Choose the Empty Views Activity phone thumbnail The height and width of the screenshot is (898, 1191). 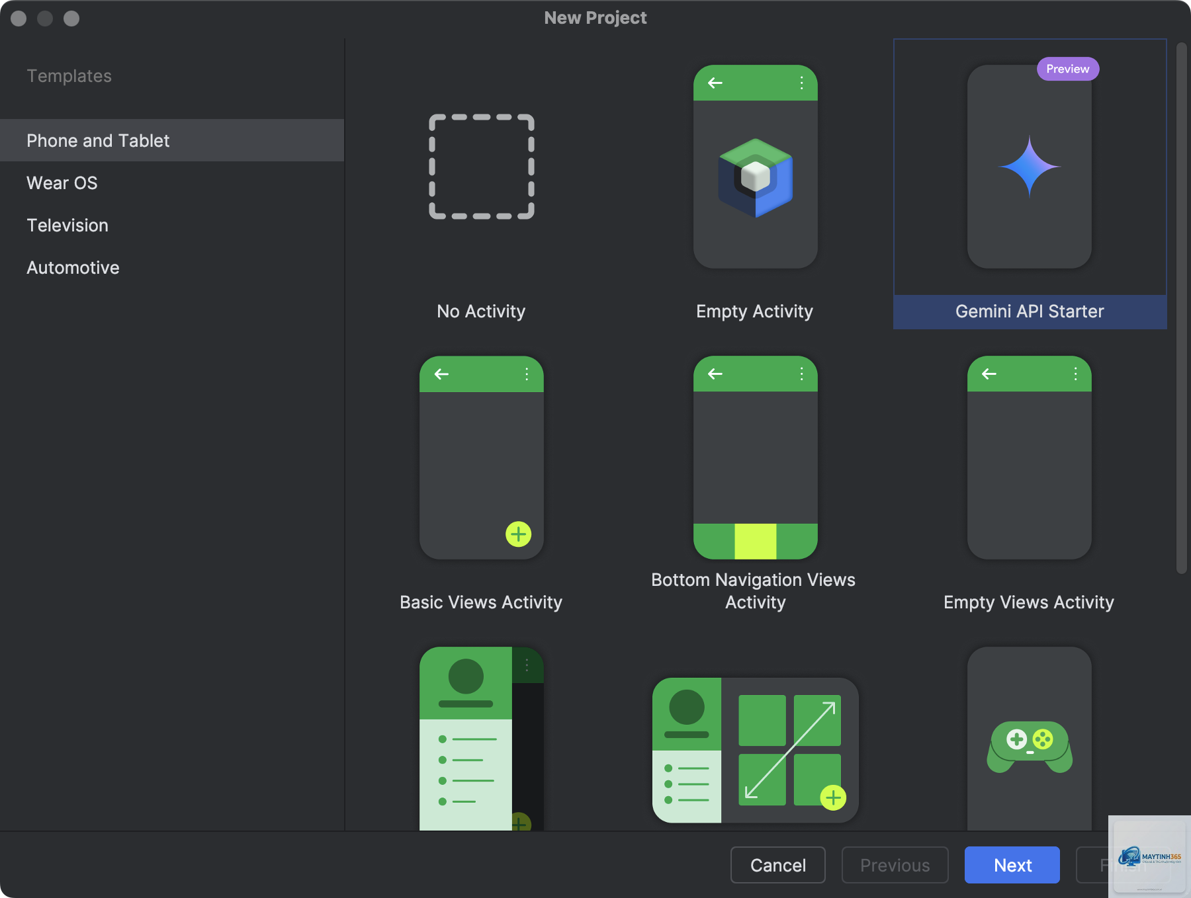[x=1029, y=458]
